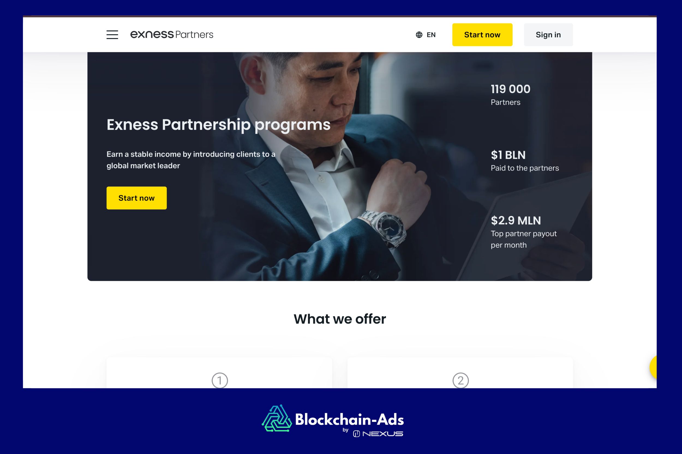
Task: Click the $2.9 MLN top payout statistic
Action: point(524,232)
